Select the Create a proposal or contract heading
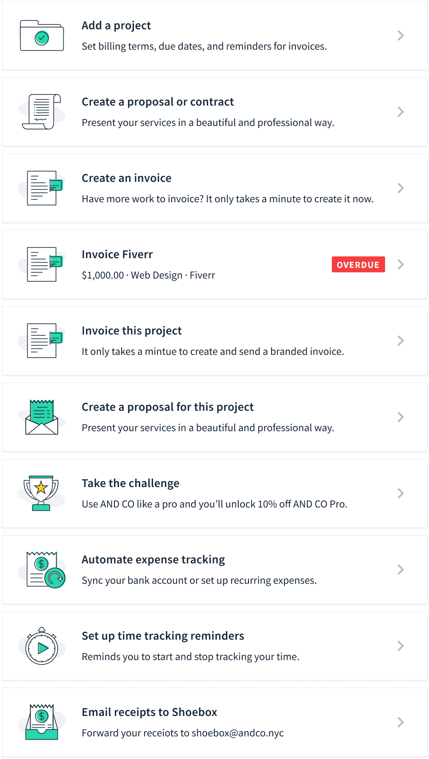 click(x=157, y=102)
